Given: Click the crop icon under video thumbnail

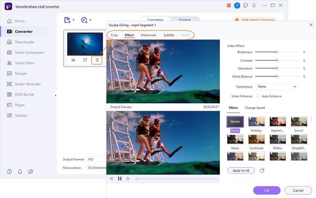Looking at the screenshot, I should pyautogui.click(x=85, y=60).
